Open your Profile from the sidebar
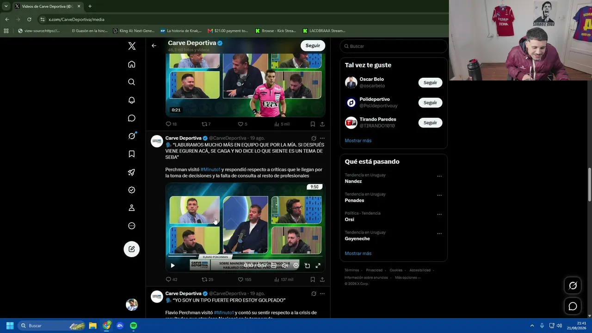Viewport: 592px width, 333px height. coord(132,208)
